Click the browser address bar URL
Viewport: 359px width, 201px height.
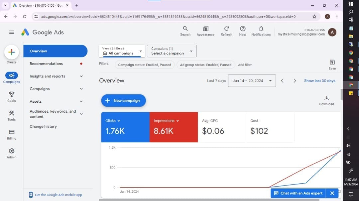[168, 17]
